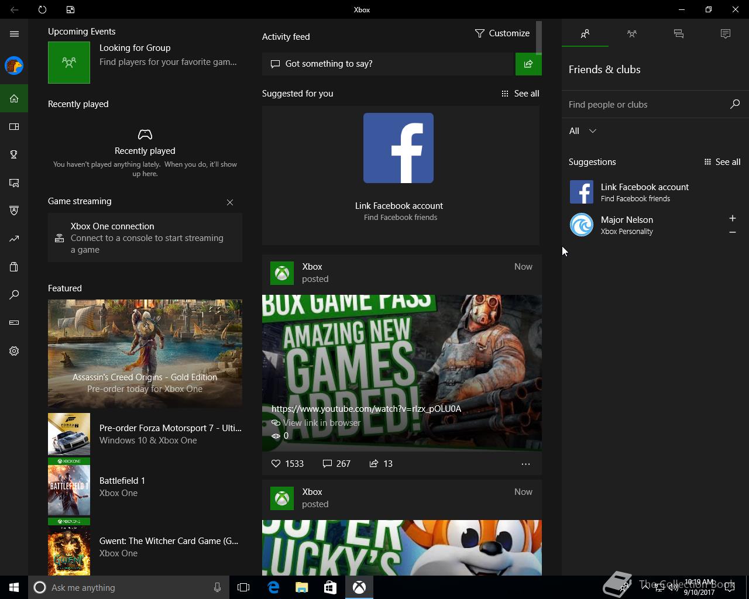The width and height of the screenshot is (749, 599).
Task: Like the Game Pass post
Action: [x=287, y=463]
